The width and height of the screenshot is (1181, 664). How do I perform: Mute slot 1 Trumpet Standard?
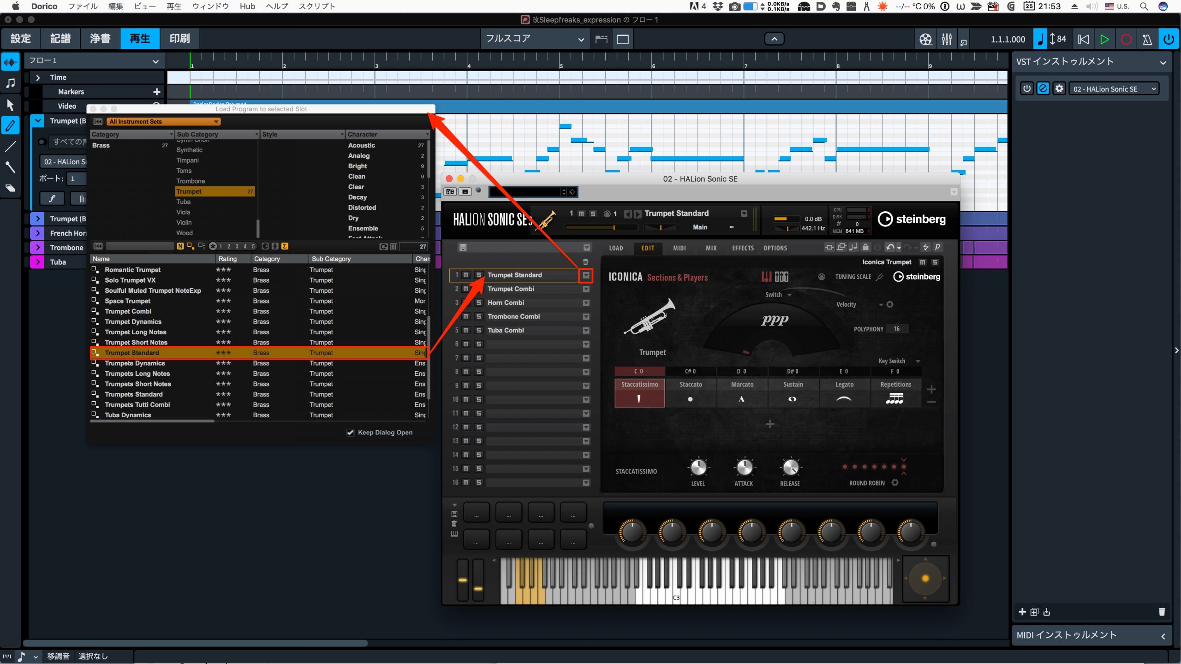(466, 275)
